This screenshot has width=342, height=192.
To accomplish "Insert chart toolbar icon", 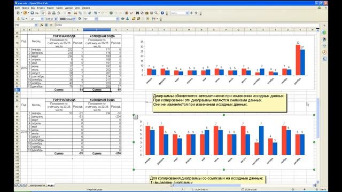I will (x=127, y=13).
